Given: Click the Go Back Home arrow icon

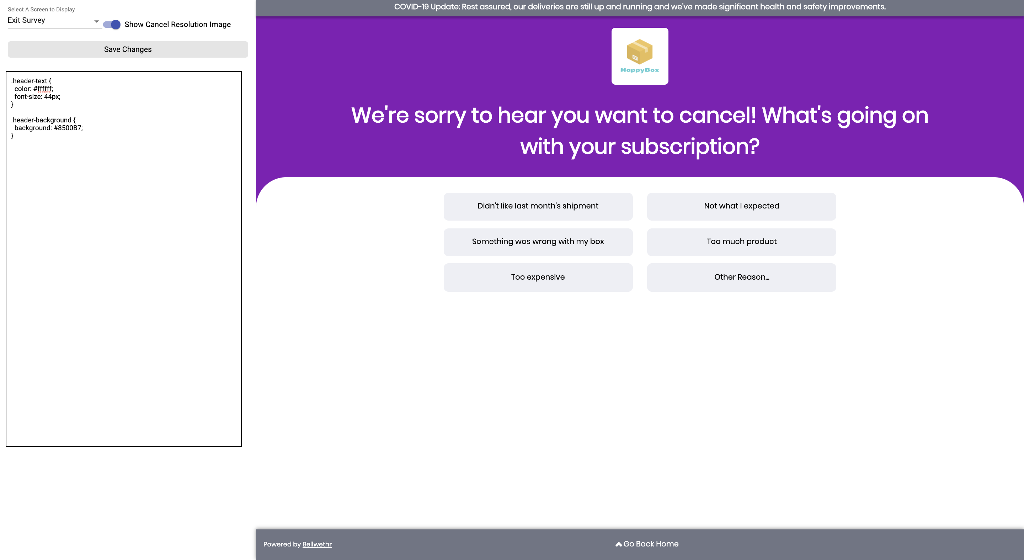Looking at the screenshot, I should (618, 544).
